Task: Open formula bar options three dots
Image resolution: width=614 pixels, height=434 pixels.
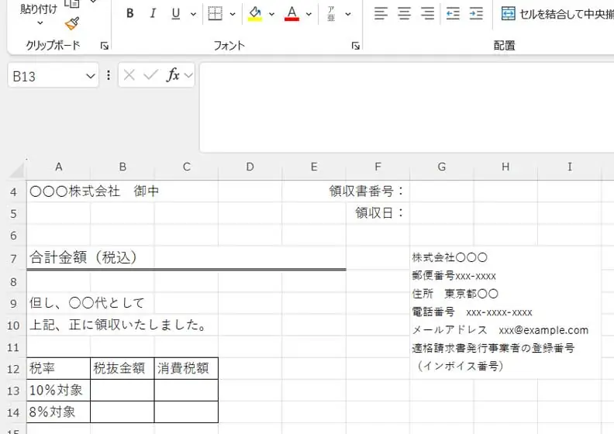Action: point(109,75)
